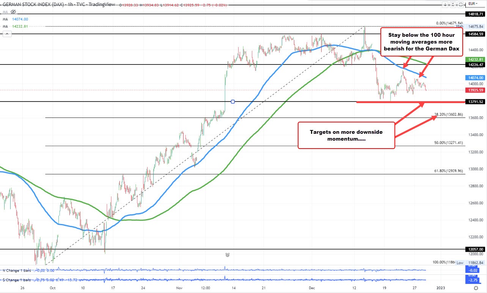The width and height of the screenshot is (487, 293).
Task: Select the green MA 14232.81 legend entry
Action: (20, 26)
